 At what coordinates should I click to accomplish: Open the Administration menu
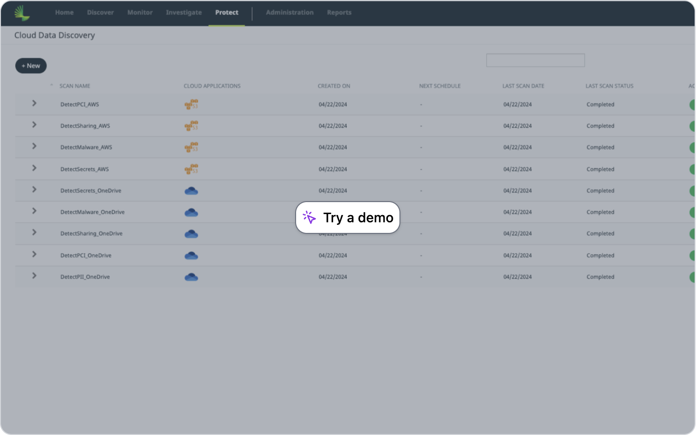[290, 13]
